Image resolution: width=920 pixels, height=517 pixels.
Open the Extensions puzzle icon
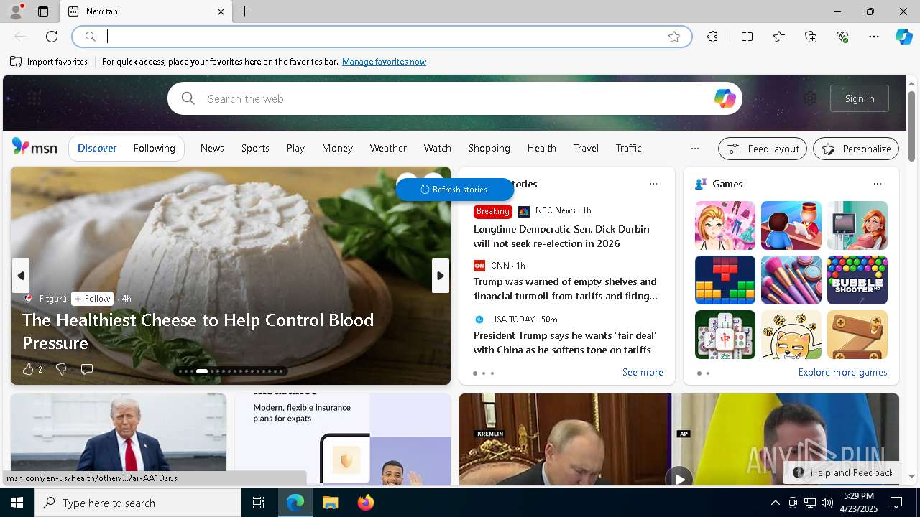pyautogui.click(x=712, y=37)
